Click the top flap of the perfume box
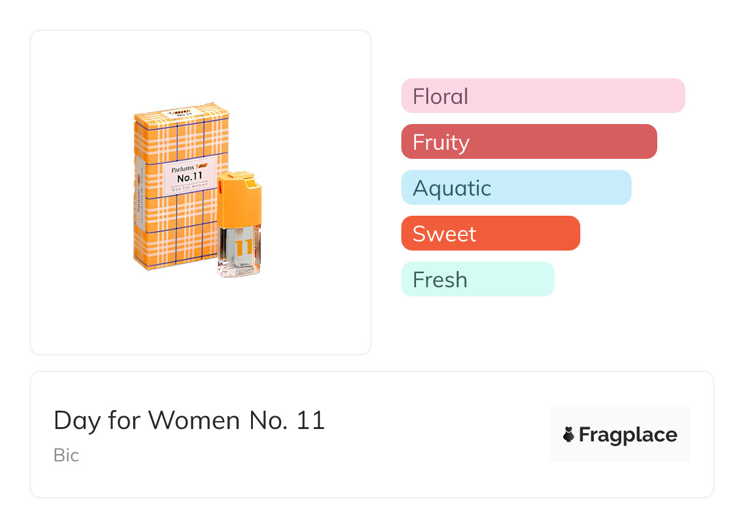Screen dimensions: 744x528 pos(182,112)
